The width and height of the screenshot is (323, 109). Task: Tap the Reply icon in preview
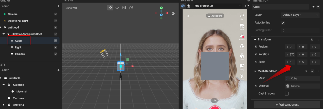(x=242, y=66)
